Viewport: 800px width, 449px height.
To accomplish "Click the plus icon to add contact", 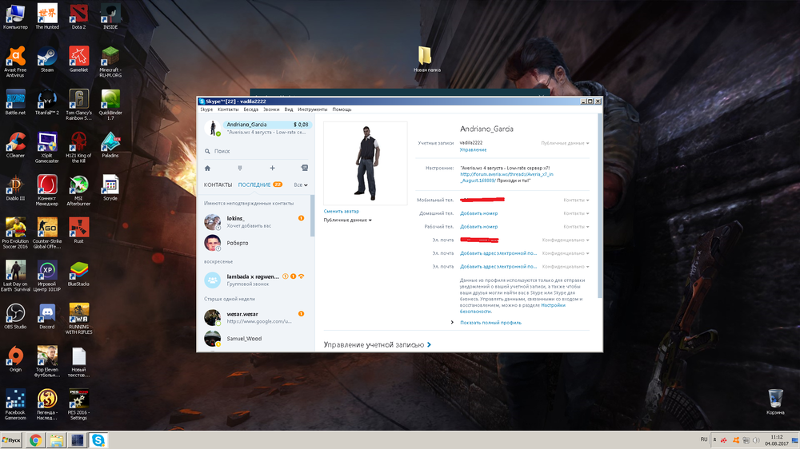I will 272,169.
